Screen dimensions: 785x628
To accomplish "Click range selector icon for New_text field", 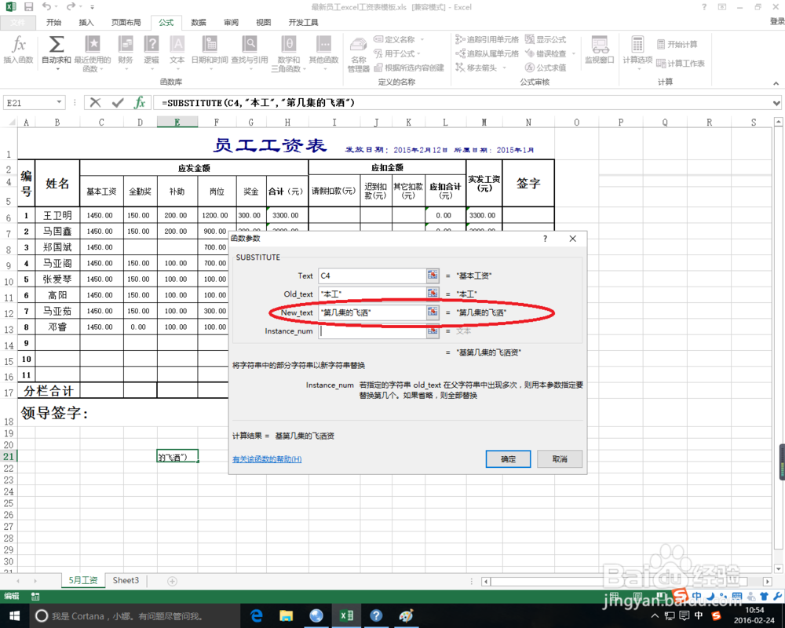I will (433, 312).
